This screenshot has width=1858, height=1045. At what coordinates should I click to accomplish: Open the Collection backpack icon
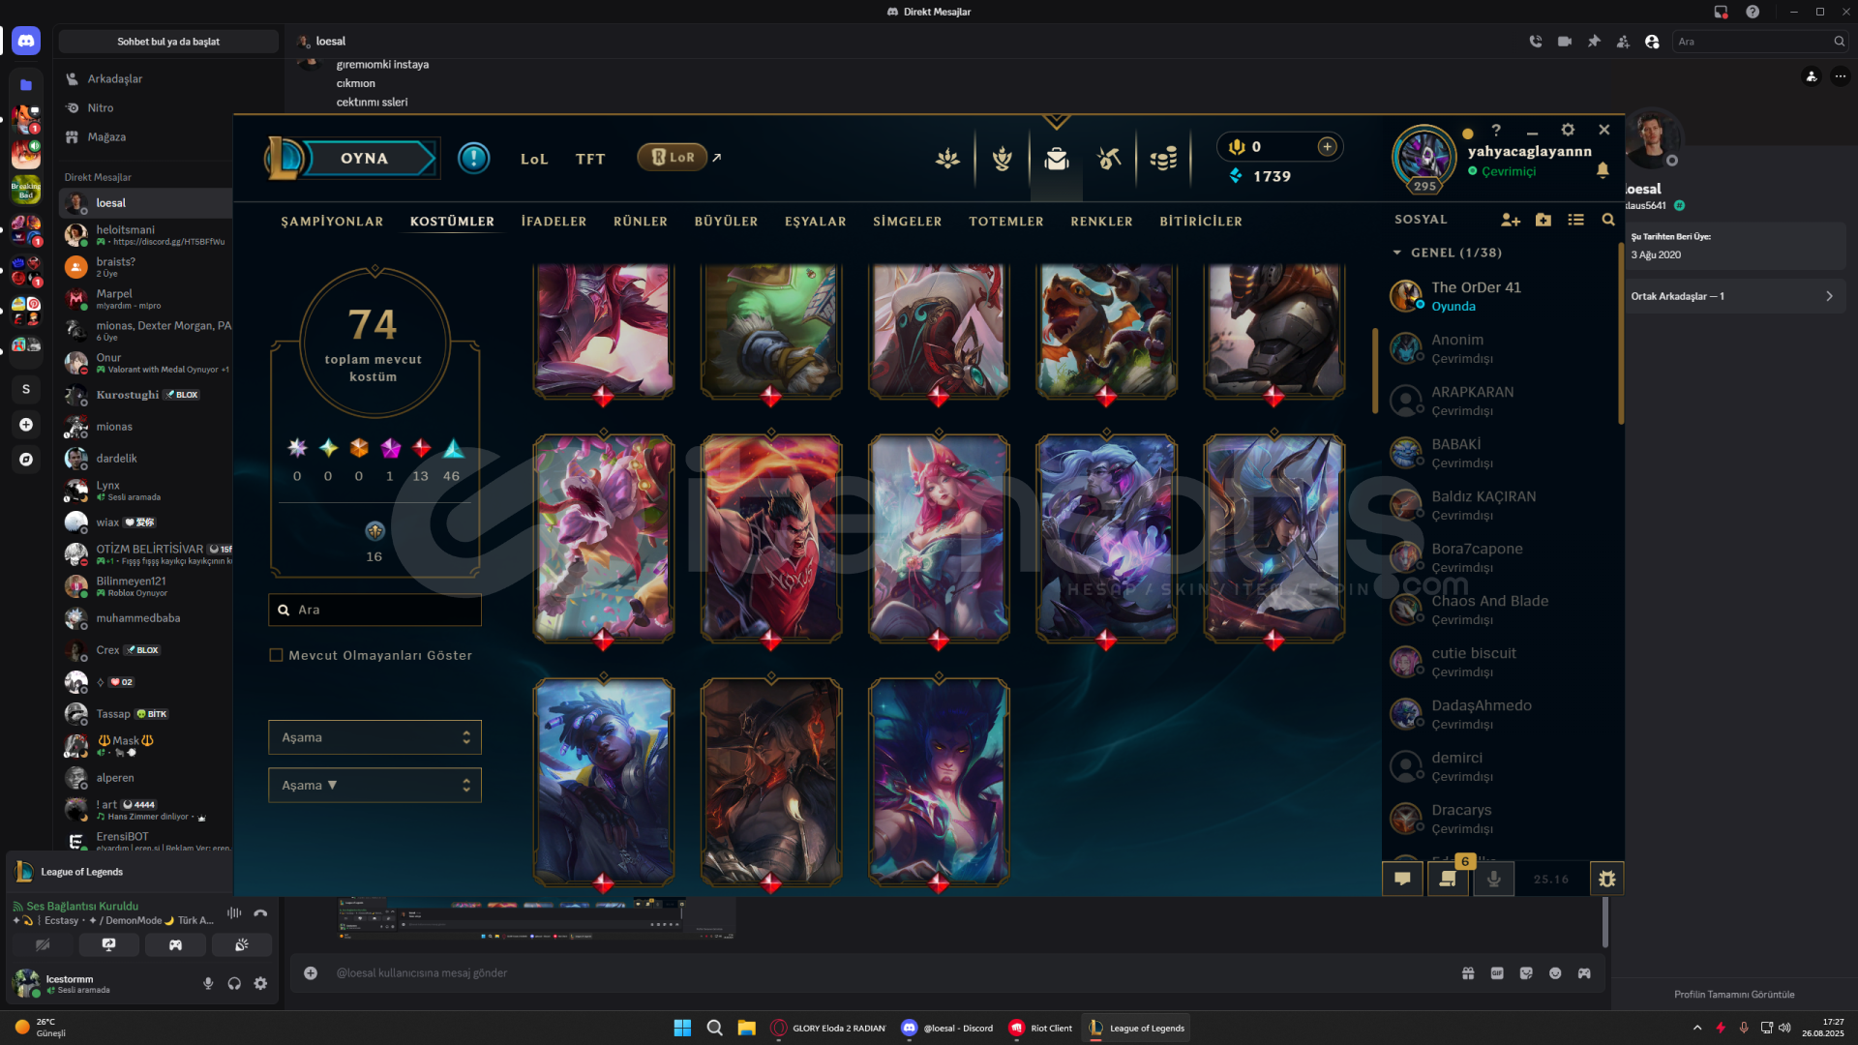1057,158
